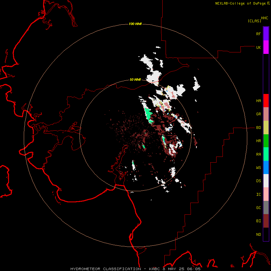Click the 06:05 timestamp
Viewport: 271px width, 271px height.
click(x=195, y=269)
